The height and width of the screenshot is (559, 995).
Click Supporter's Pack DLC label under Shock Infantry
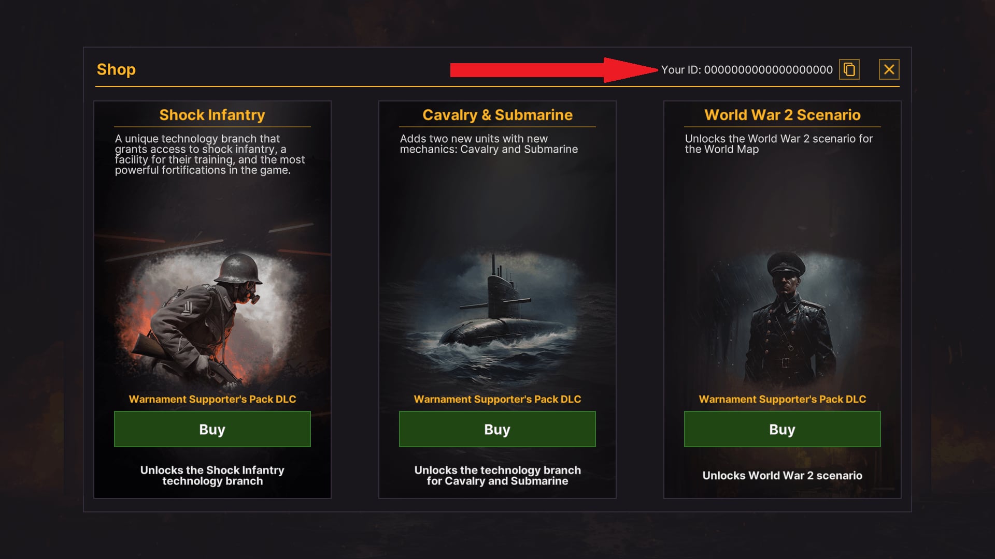[212, 399]
